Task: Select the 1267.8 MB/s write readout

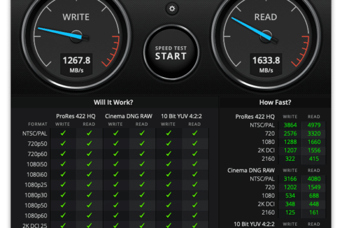Action: (x=77, y=64)
